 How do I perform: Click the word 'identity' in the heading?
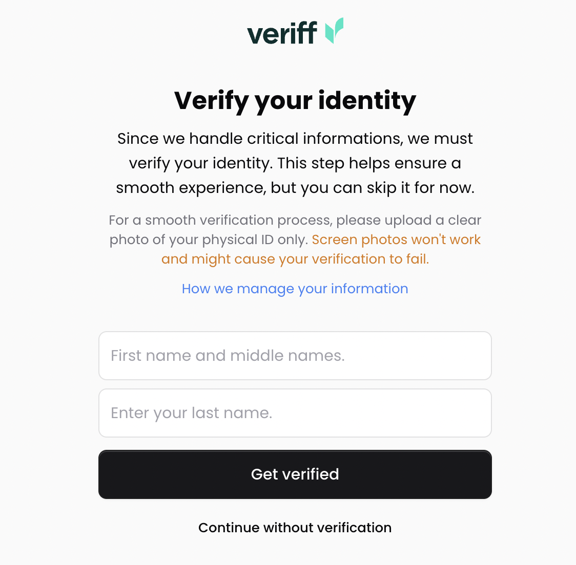pyautogui.click(x=367, y=100)
